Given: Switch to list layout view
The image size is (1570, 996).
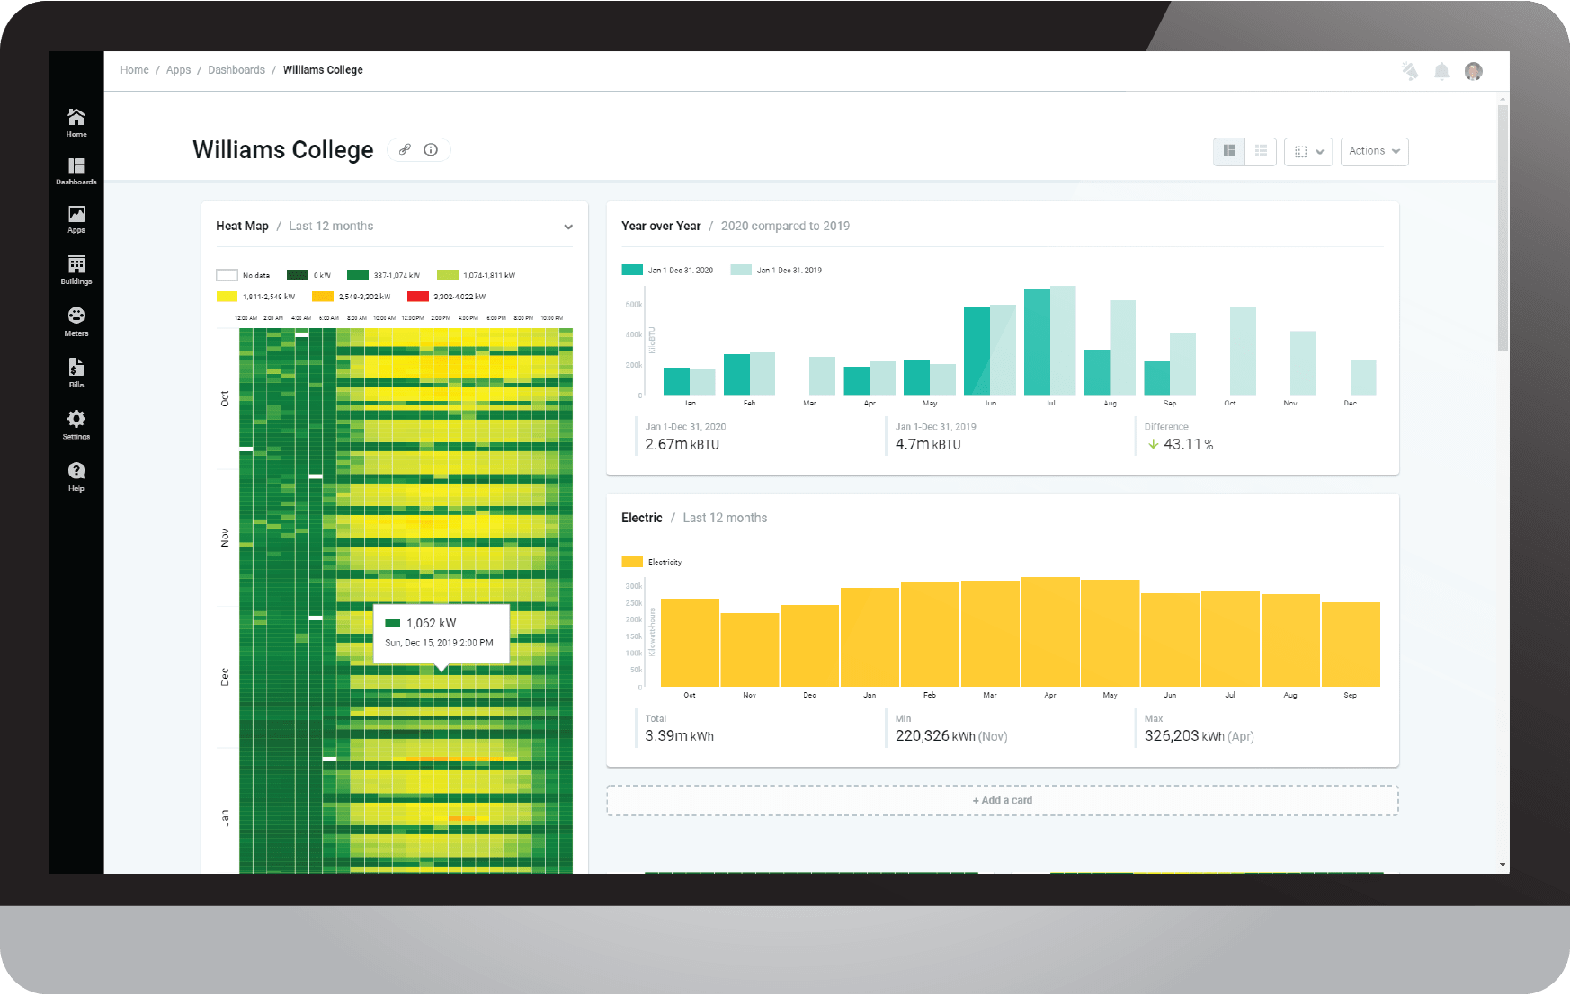Looking at the screenshot, I should tap(1261, 151).
